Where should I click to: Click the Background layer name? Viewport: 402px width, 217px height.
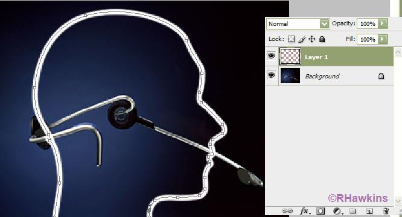(322, 77)
